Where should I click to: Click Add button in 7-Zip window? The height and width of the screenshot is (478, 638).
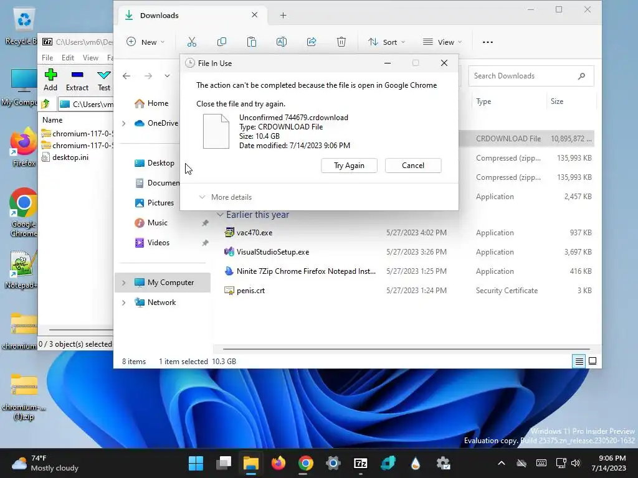click(50, 80)
